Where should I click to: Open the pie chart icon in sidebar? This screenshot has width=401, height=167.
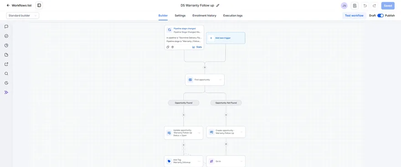click(6, 46)
